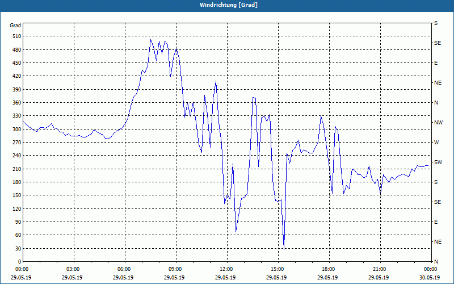Click the 90 value on the left axis
The width and height of the screenshot is (454, 284).
pyautogui.click(x=18, y=222)
